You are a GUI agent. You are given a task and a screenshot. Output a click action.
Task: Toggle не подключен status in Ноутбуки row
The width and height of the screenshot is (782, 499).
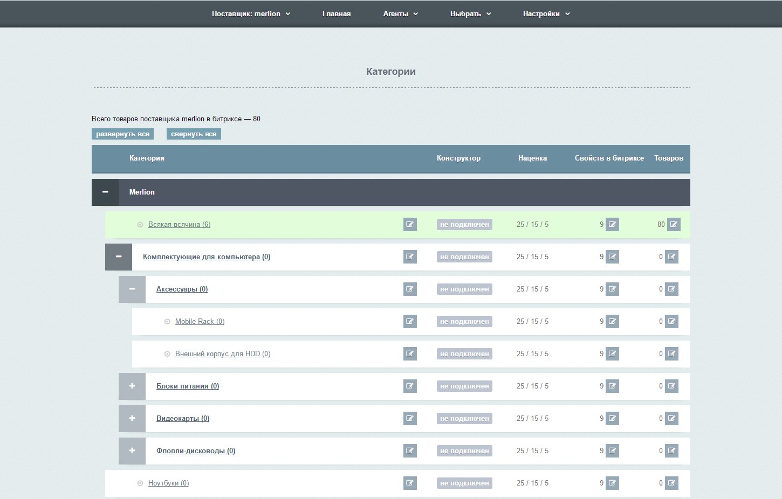[x=464, y=483]
